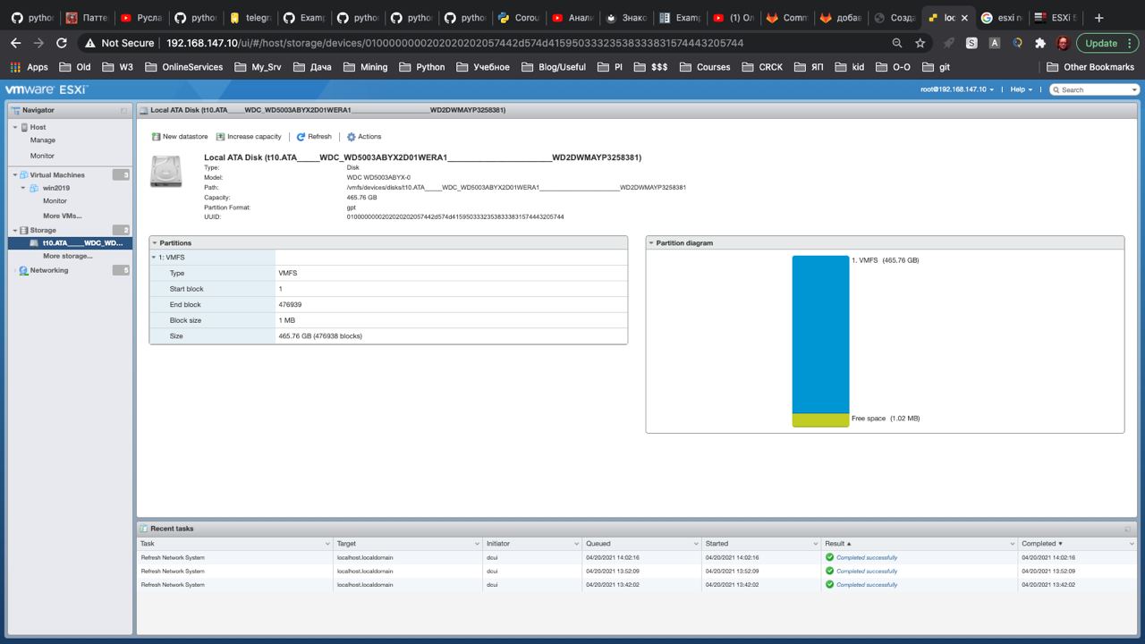Click the New datastore toolbar button
This screenshot has width=1145, height=644.
pyautogui.click(x=180, y=137)
